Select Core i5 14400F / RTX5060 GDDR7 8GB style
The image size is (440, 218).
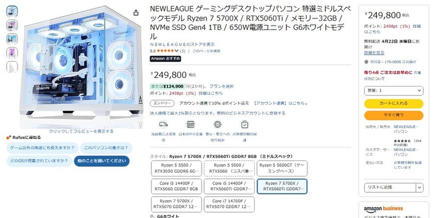(176, 186)
